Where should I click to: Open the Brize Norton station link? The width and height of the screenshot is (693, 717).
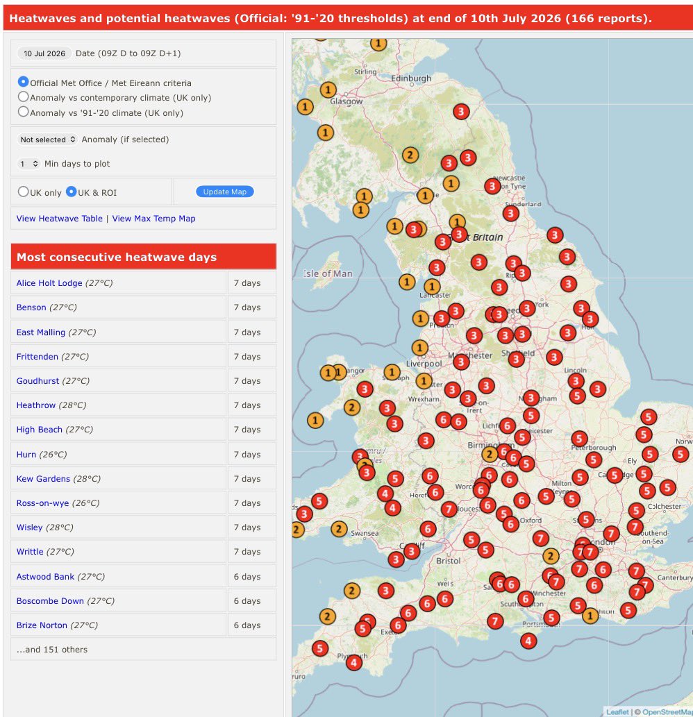(x=42, y=625)
